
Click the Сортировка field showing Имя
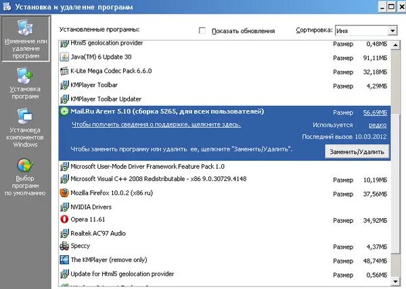[366, 31]
